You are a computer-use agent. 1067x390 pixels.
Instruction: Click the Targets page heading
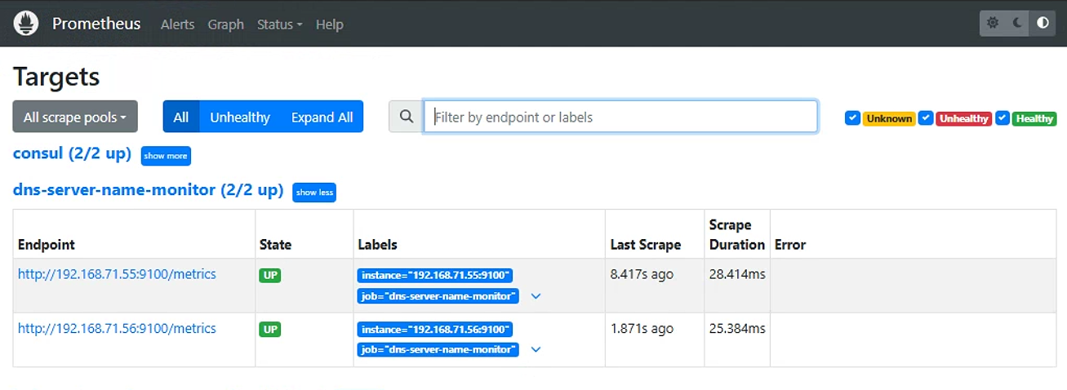click(x=56, y=77)
